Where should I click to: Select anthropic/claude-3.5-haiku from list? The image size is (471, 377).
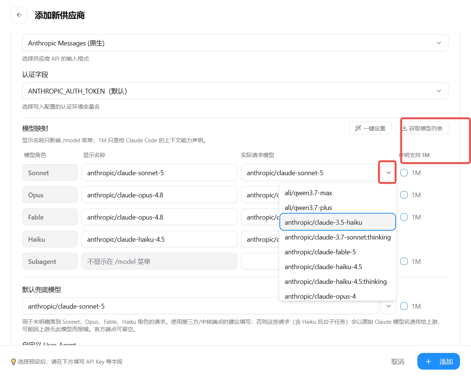[338, 222]
